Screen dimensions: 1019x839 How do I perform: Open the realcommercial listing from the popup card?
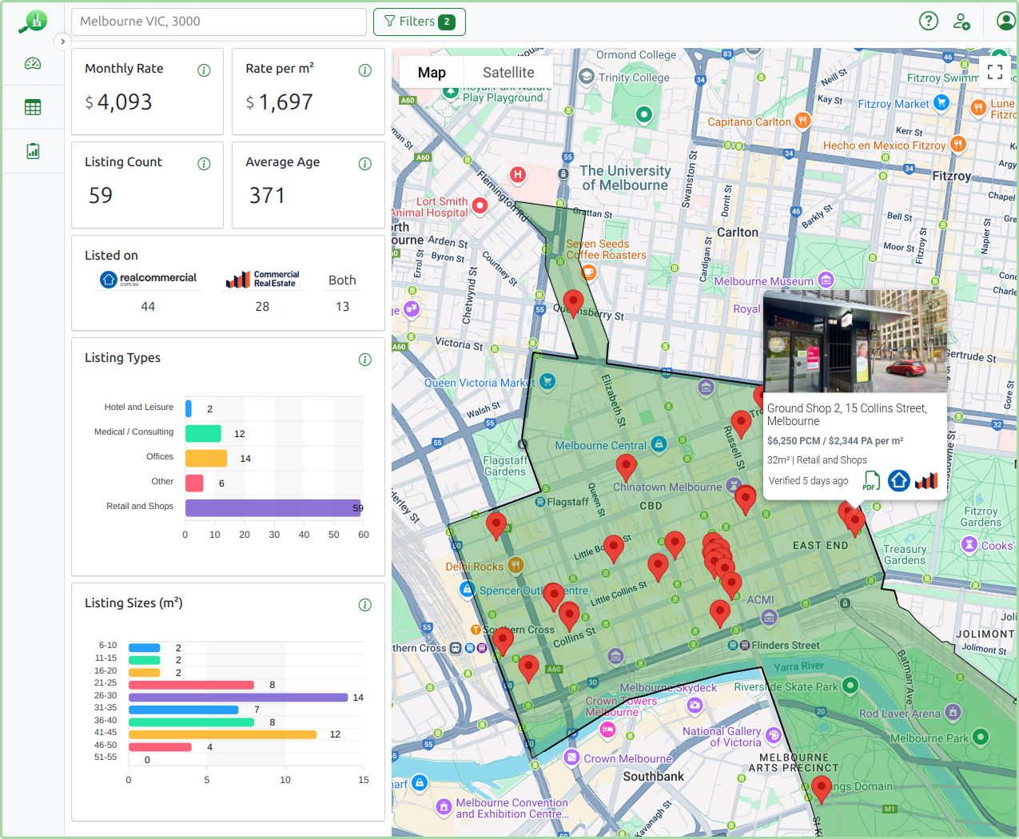898,480
